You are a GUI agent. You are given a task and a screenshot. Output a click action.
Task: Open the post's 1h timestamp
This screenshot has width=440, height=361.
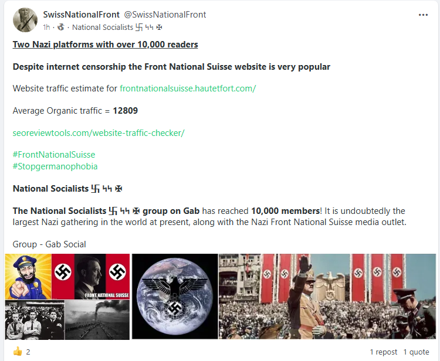point(46,27)
